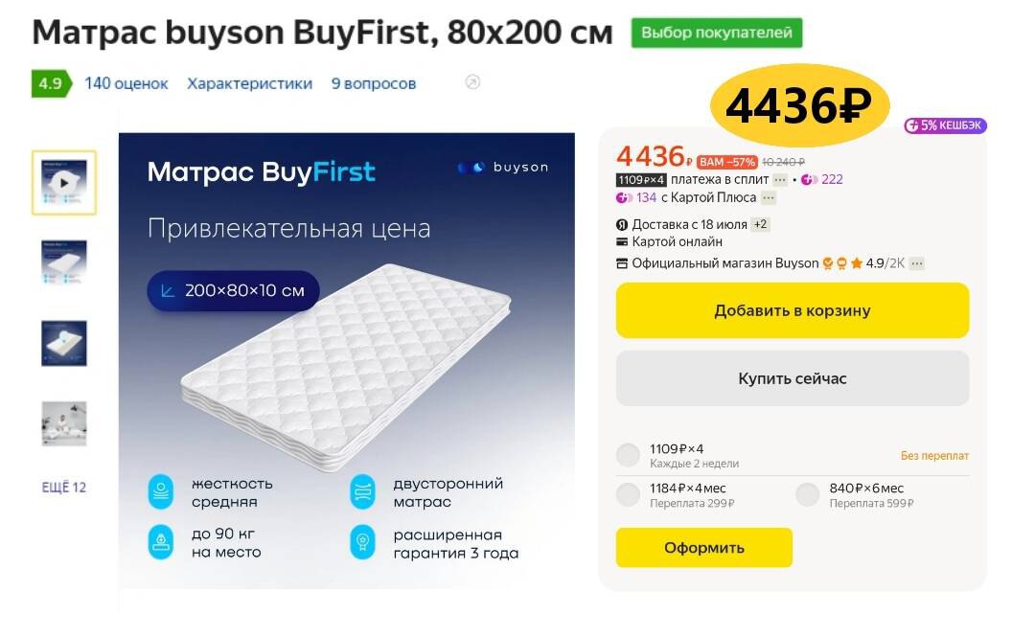Click the 5% cashback badge
Viewport: 1035px width, 637px height.
tap(946, 125)
